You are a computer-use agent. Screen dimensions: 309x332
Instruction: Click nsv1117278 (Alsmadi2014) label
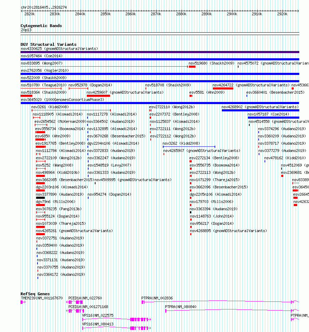[112, 114]
